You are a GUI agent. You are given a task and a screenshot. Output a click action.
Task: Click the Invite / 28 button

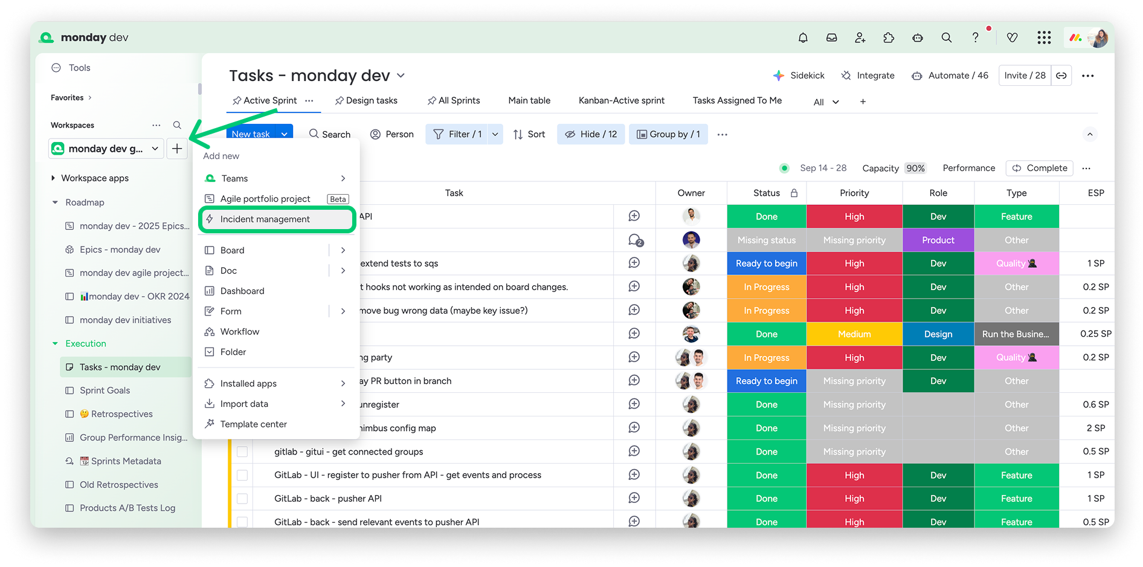[1025, 76]
